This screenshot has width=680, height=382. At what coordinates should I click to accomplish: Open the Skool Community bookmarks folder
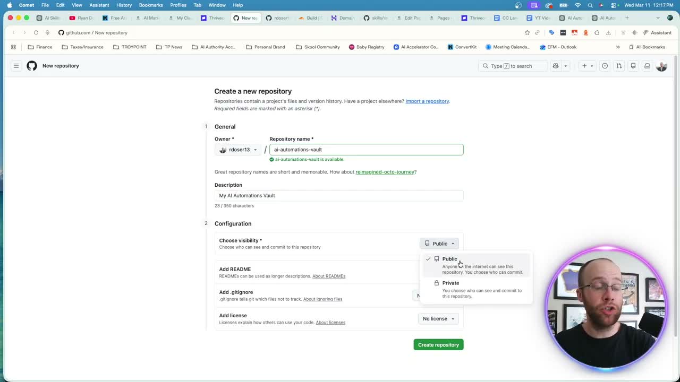point(318,47)
